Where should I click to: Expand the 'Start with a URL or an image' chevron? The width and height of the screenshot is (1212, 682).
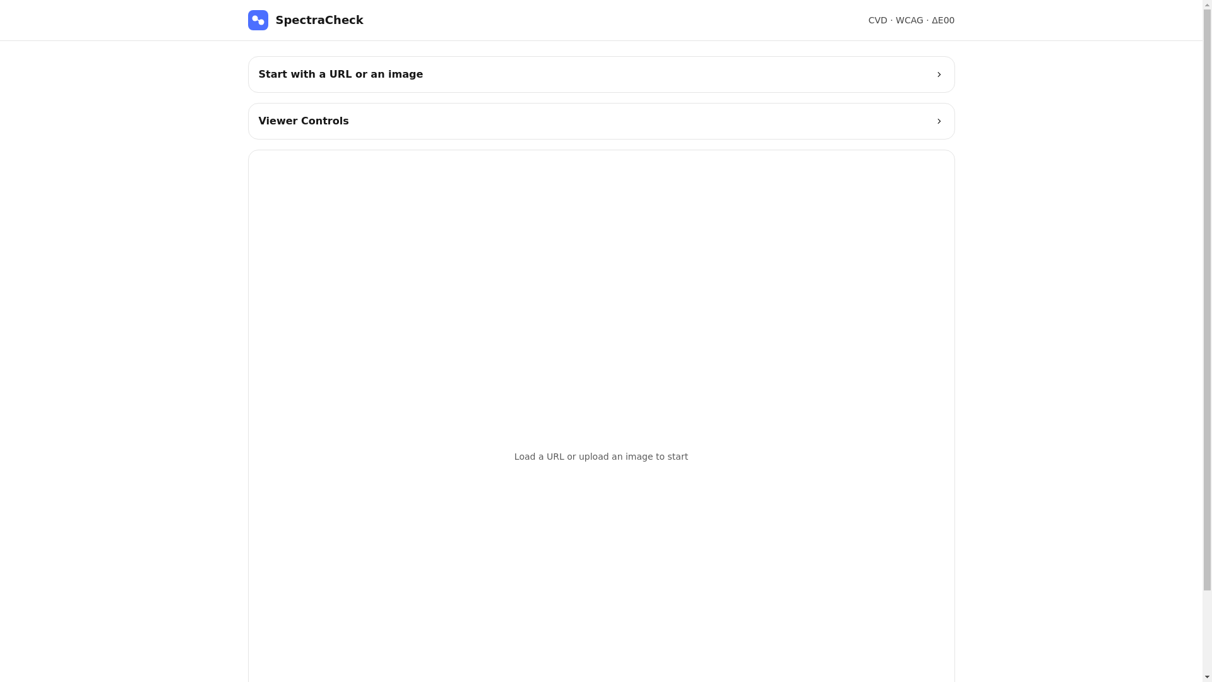pyautogui.click(x=939, y=75)
